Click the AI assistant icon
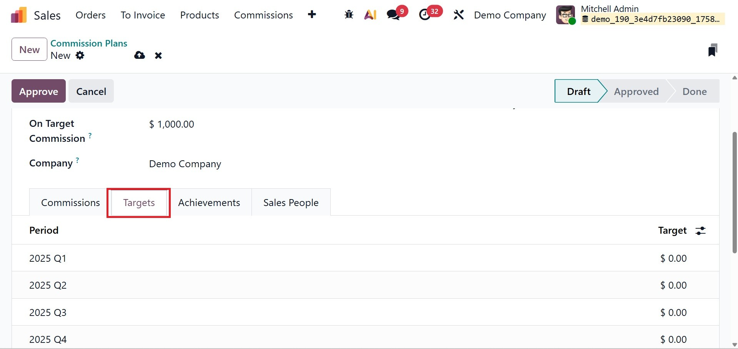 (x=370, y=15)
